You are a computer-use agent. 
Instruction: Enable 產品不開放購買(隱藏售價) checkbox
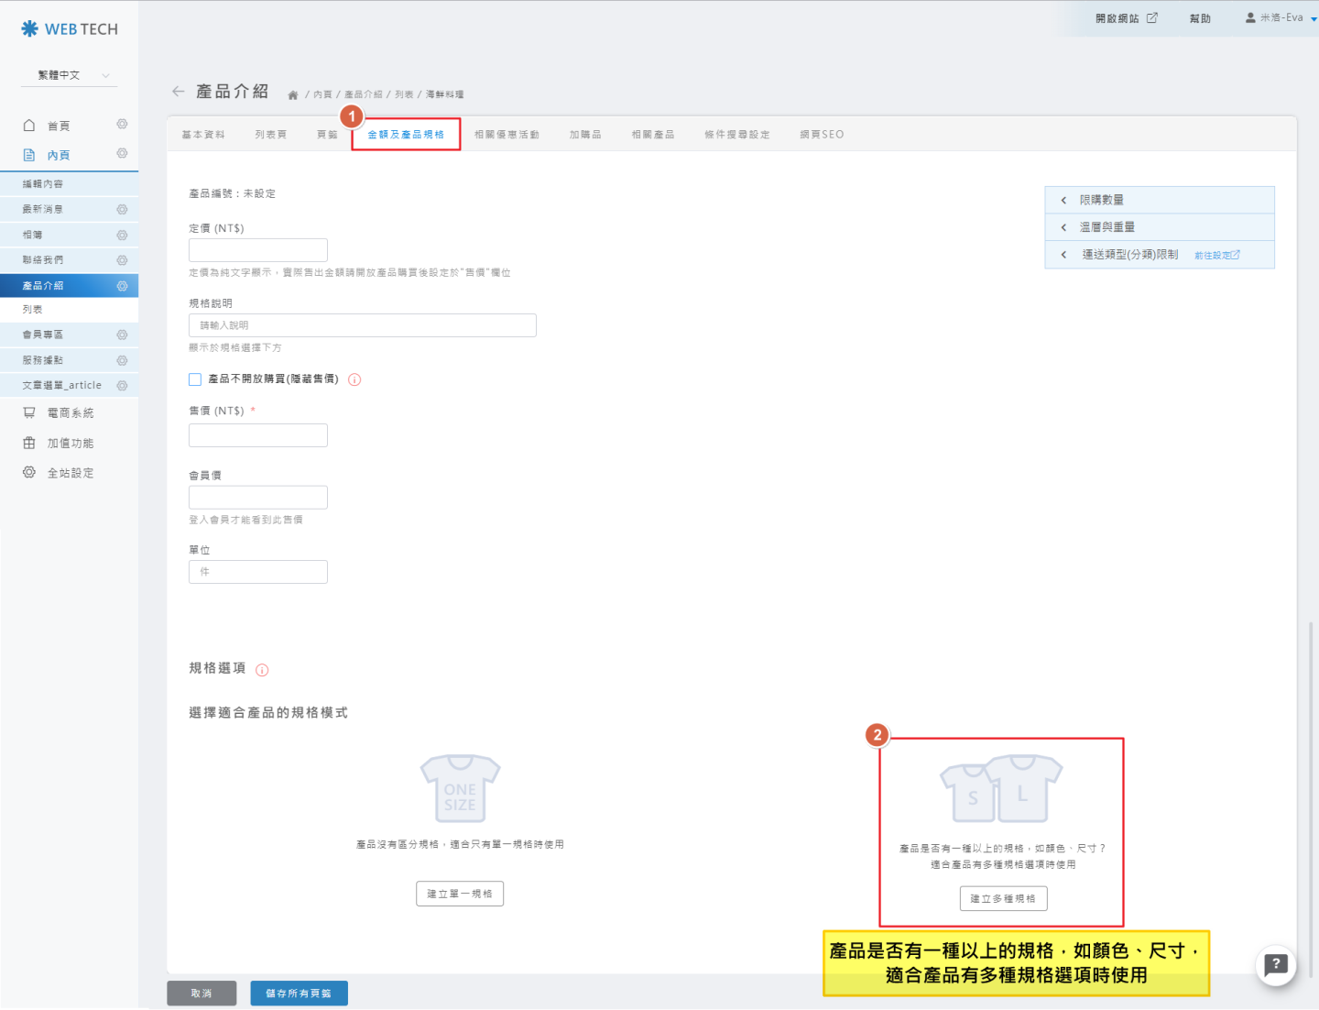tap(195, 379)
